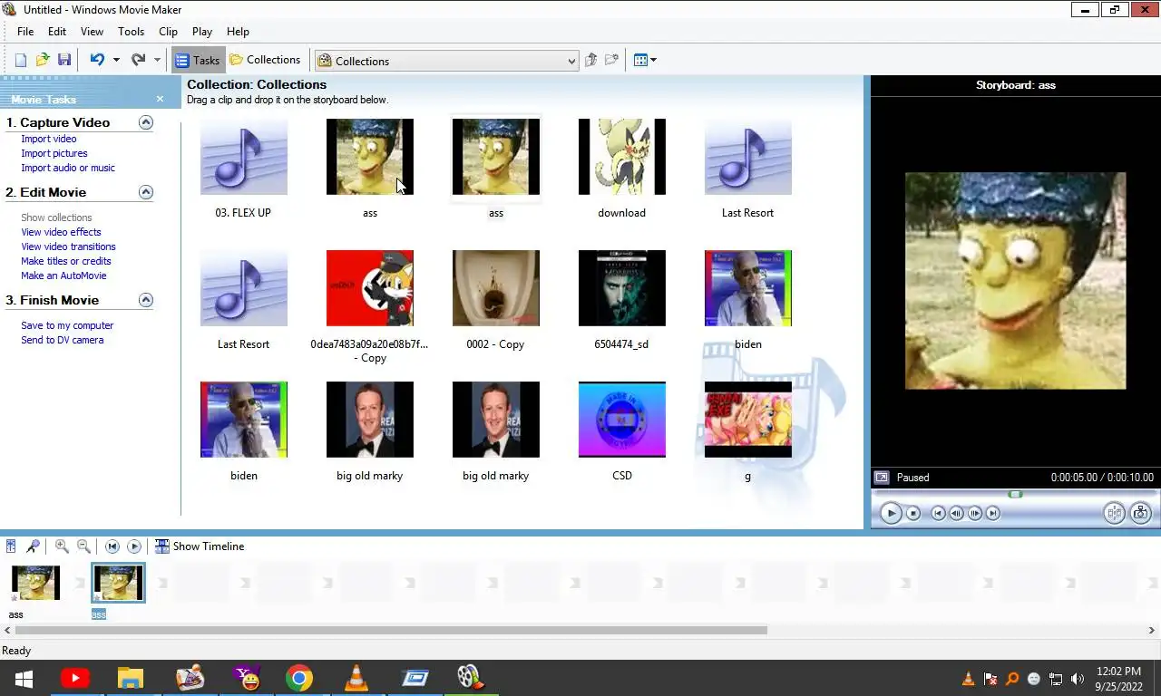Open View video transitions
Viewport: 1161px width, 696px height.
click(x=68, y=246)
